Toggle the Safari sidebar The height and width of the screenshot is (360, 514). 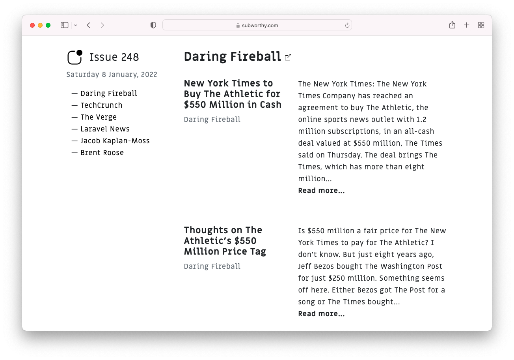(x=64, y=25)
